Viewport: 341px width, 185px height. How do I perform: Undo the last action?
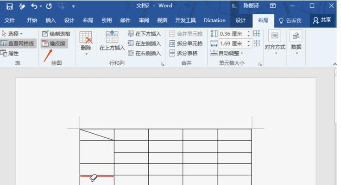point(34,6)
